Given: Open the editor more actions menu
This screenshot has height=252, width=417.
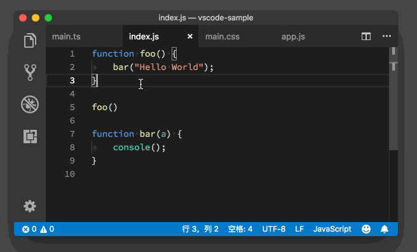Looking at the screenshot, I should (386, 36).
